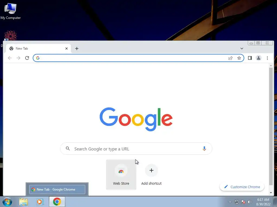Open the Action Center flag icon
Viewport: 277px width, 207px height.
(x=243, y=202)
